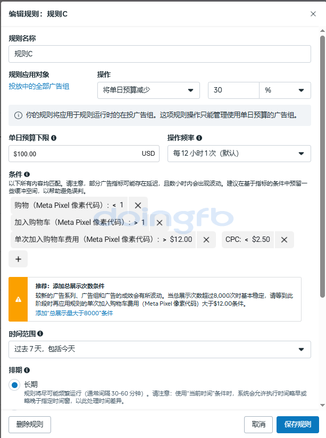
Task: Show info tooltip for 操作频率
Action: click(x=199, y=138)
